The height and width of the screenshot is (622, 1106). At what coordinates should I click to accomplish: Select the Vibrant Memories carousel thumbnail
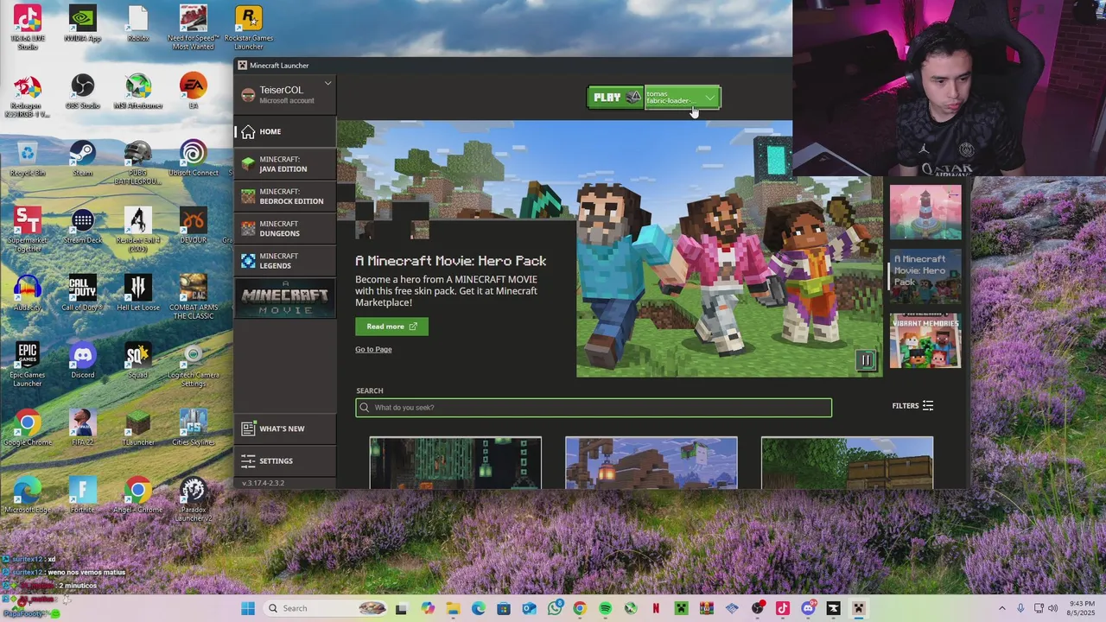(x=925, y=340)
